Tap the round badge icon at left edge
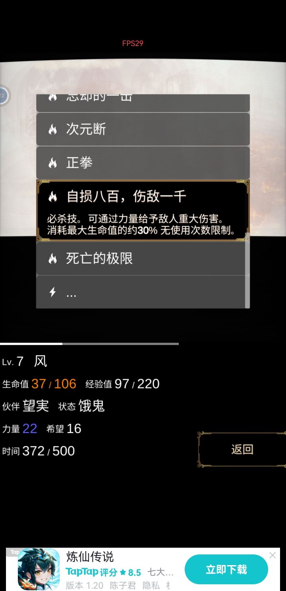Screen dimensions: 286x591 [3, 96]
